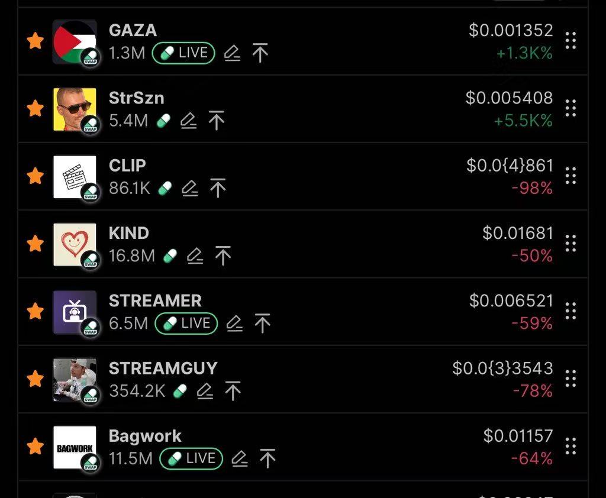The height and width of the screenshot is (498, 606).
Task: Open six-dot options handle on KIND row
Action: coord(570,244)
